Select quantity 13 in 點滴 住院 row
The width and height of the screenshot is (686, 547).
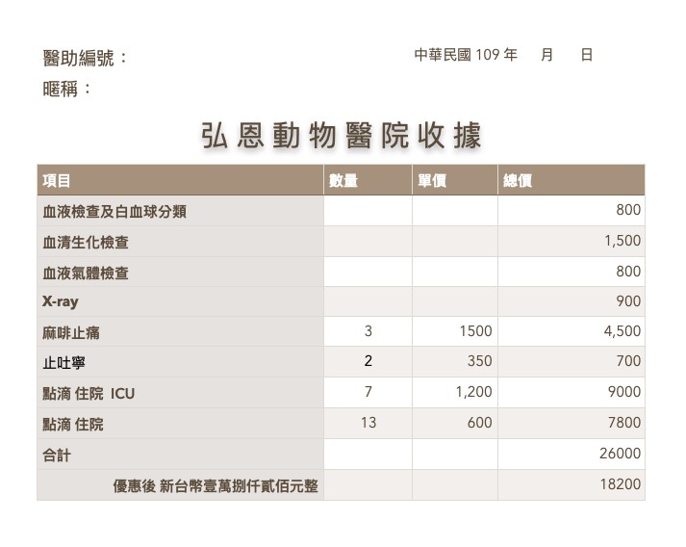[368, 423]
